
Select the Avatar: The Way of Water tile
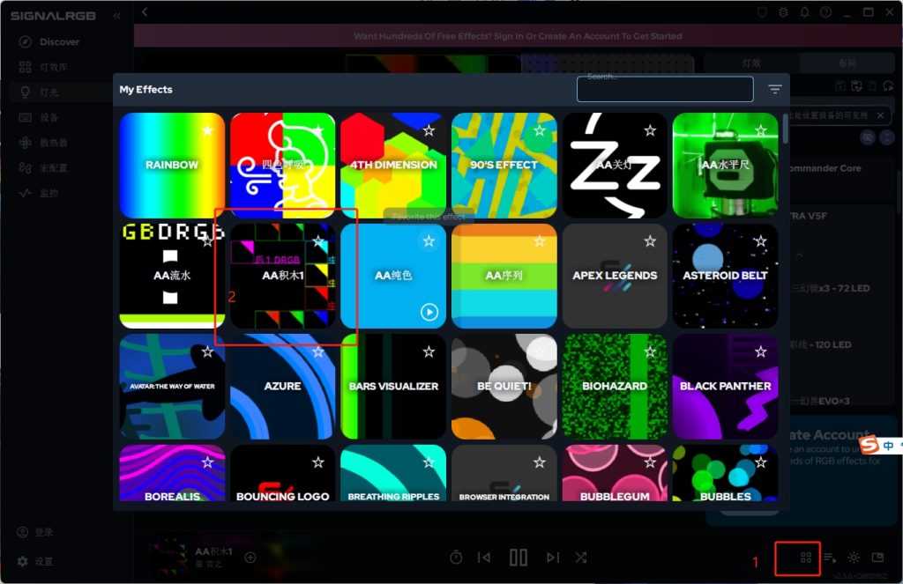[x=172, y=387]
